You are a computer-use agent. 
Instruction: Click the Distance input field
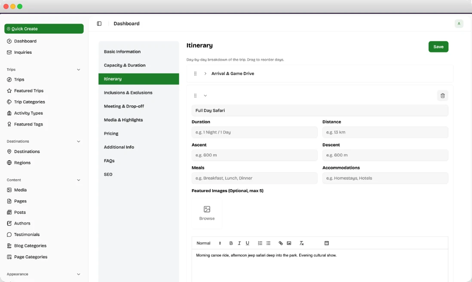tap(385, 132)
